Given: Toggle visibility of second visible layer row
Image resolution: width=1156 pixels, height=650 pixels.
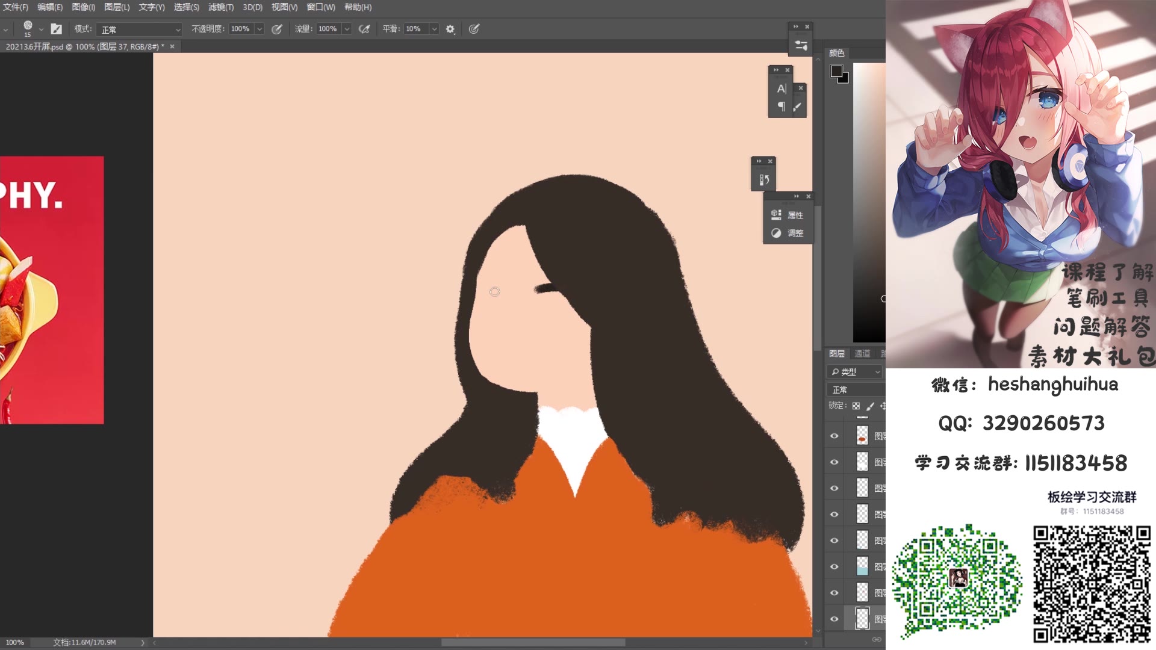Looking at the screenshot, I should coord(834,462).
